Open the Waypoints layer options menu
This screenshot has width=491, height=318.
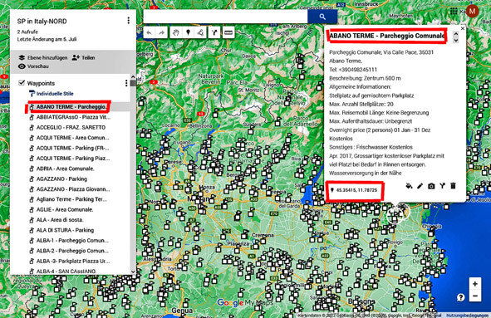click(x=126, y=83)
